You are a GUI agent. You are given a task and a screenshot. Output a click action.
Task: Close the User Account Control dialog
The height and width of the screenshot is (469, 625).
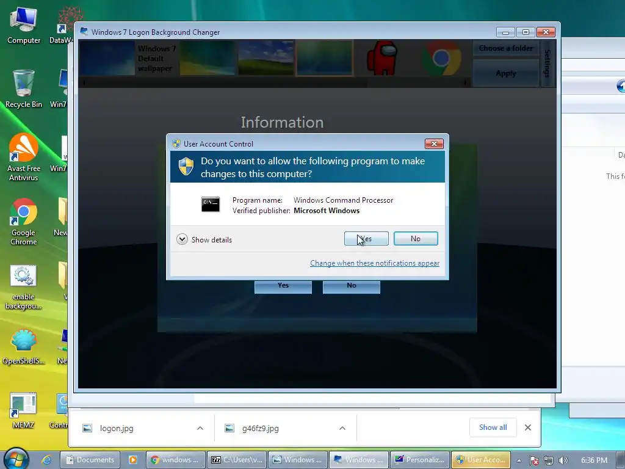[434, 144]
